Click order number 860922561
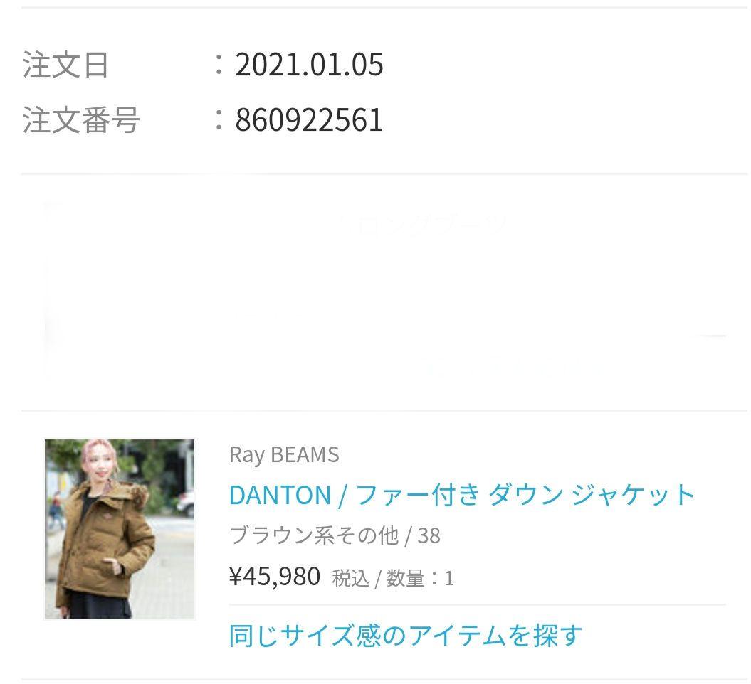 (309, 119)
